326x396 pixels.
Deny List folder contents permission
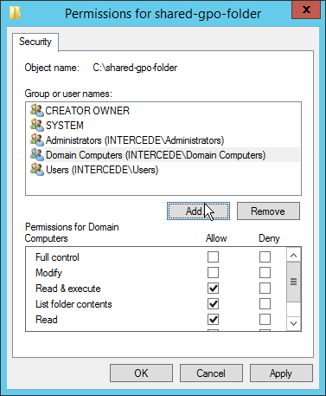pyautogui.click(x=265, y=303)
